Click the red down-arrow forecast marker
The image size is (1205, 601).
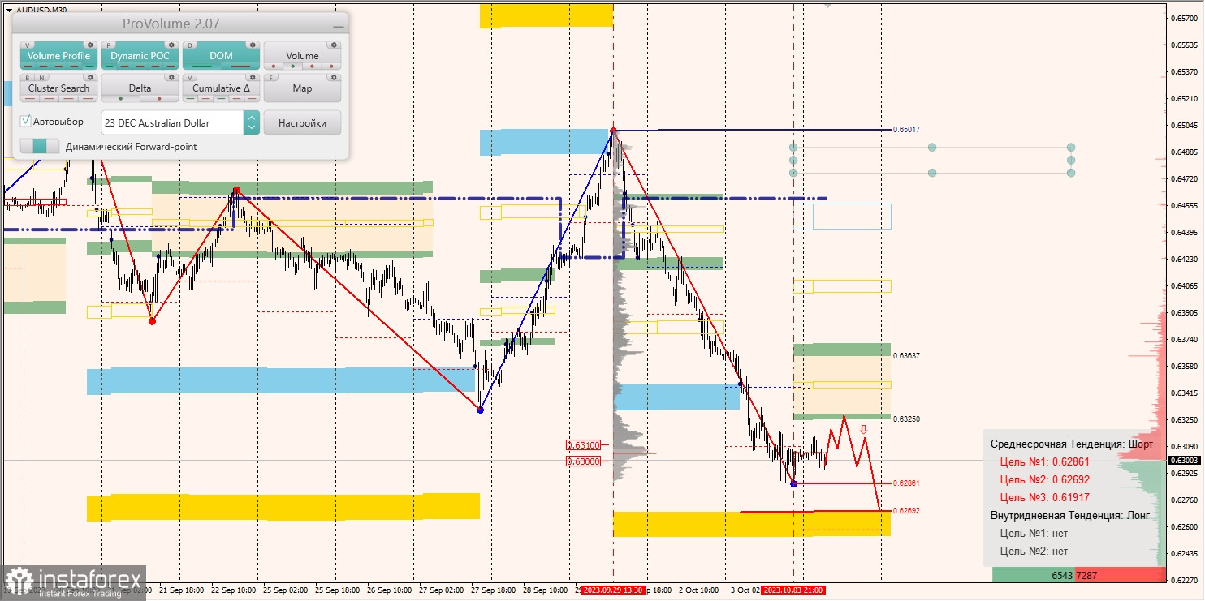click(864, 430)
